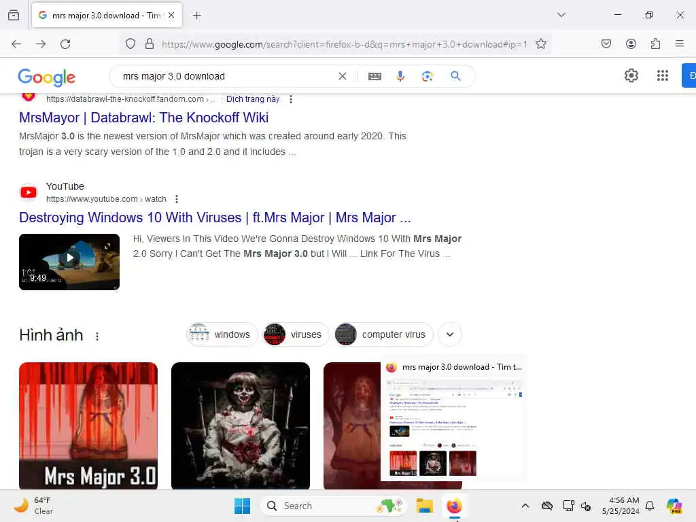Open MrsMayor Databrawl Knockoff Wiki result
Image resolution: width=696 pixels, height=522 pixels.
click(x=144, y=118)
